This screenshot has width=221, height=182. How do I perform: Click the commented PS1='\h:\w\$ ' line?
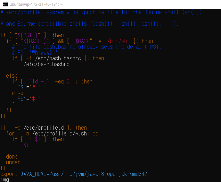coord(35,53)
